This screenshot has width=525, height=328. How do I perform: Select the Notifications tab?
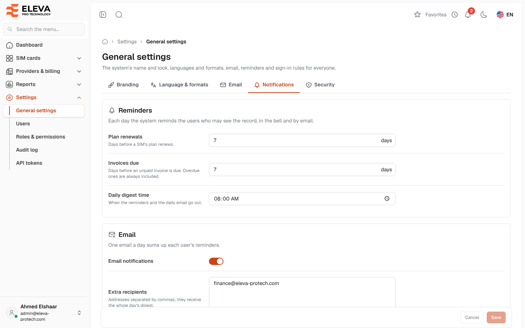(x=274, y=85)
